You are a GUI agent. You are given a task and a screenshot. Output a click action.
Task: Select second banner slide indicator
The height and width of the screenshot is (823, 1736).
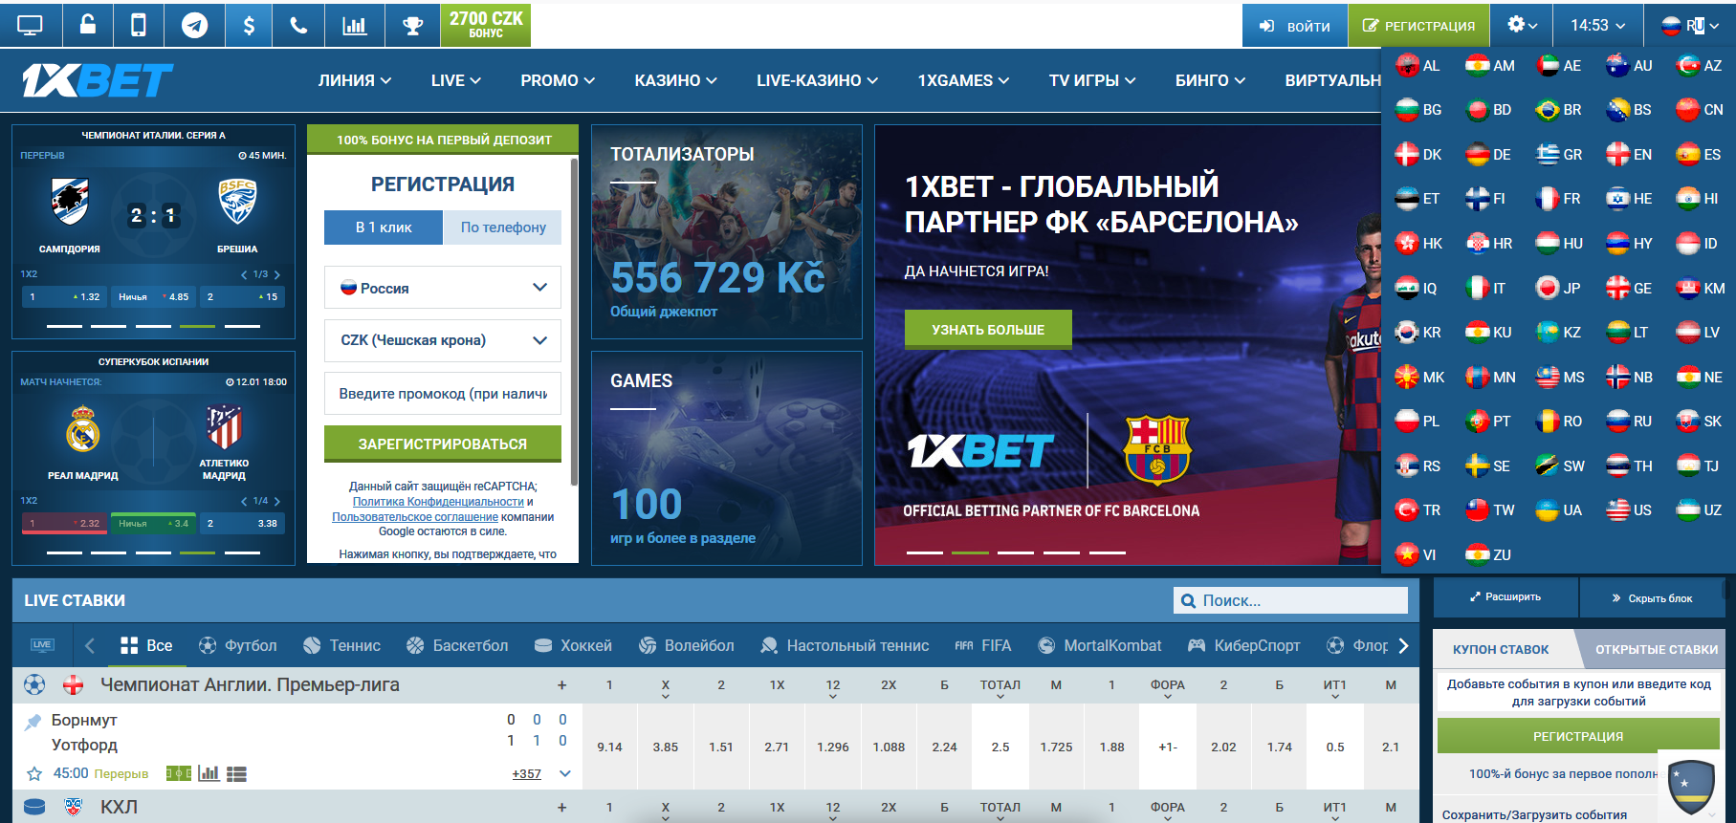click(970, 552)
